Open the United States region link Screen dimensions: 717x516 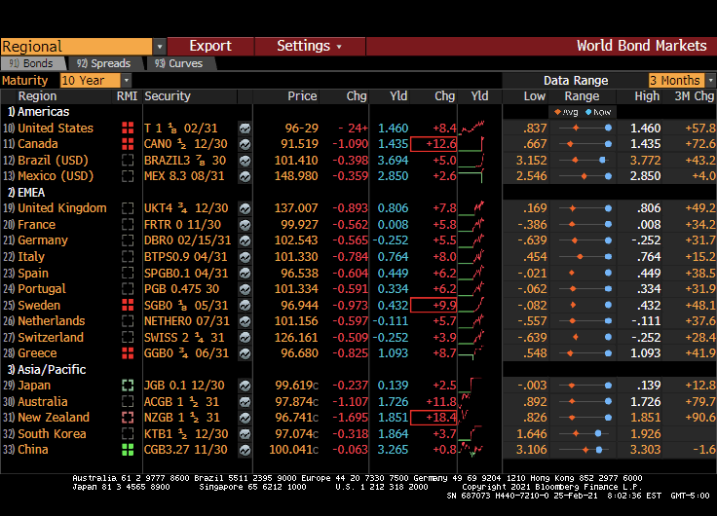[x=56, y=129]
